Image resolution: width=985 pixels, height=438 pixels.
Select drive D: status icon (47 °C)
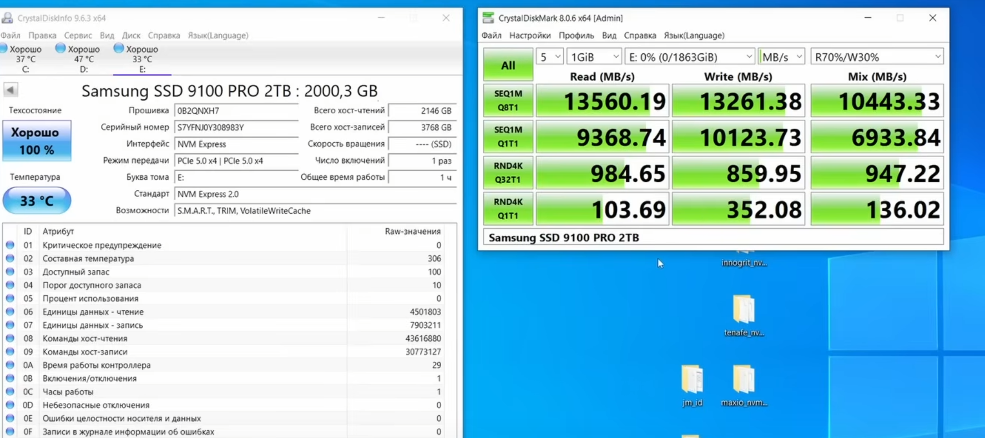pyautogui.click(x=60, y=48)
